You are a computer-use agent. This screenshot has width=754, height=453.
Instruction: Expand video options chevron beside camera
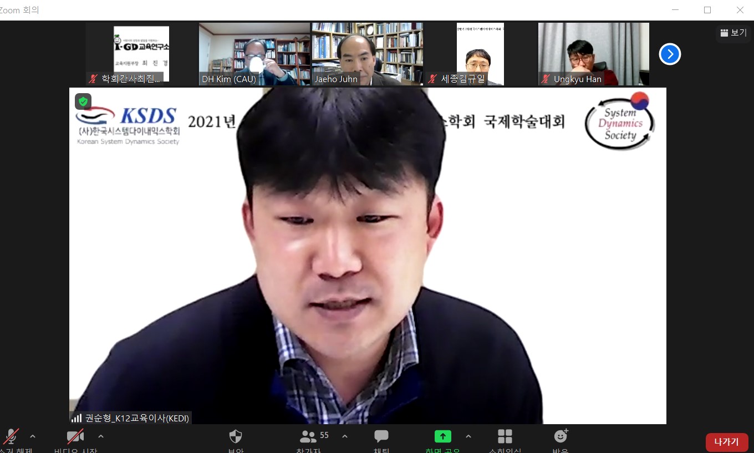click(101, 436)
